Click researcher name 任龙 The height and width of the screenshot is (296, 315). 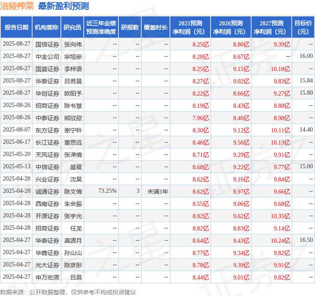click(76, 228)
